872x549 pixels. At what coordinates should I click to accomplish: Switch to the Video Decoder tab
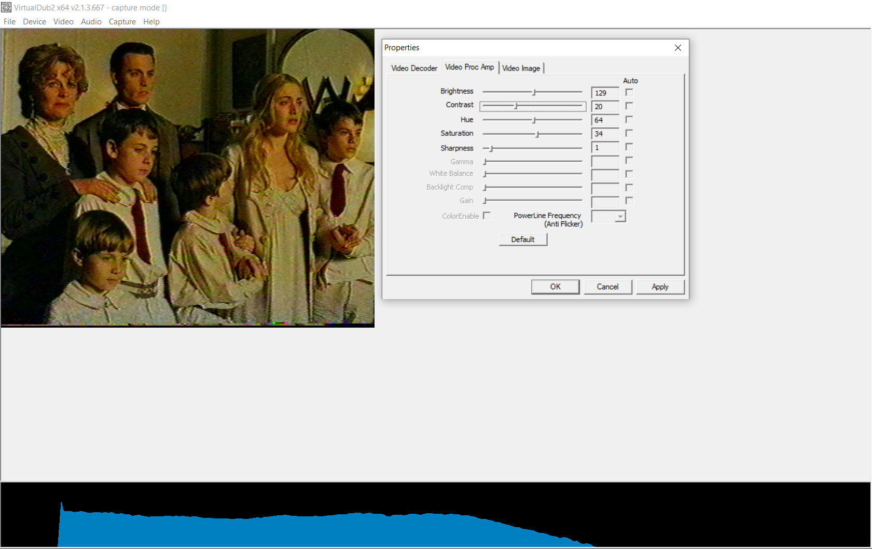pyautogui.click(x=414, y=68)
